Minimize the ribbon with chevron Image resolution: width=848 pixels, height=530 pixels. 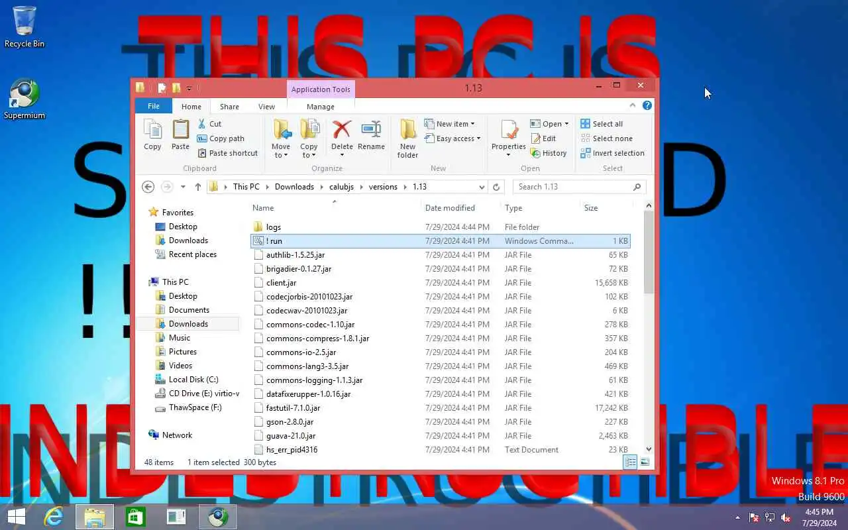pyautogui.click(x=633, y=105)
